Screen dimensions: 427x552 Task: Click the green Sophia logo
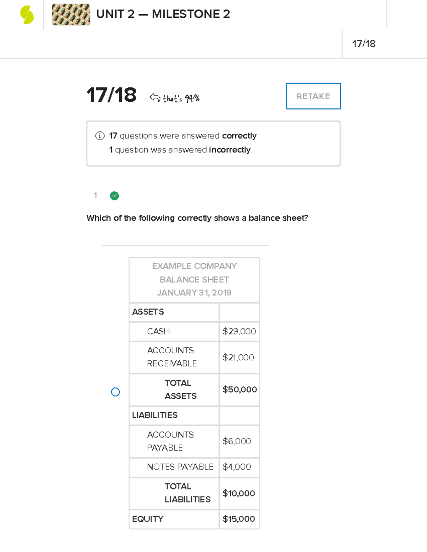(27, 15)
